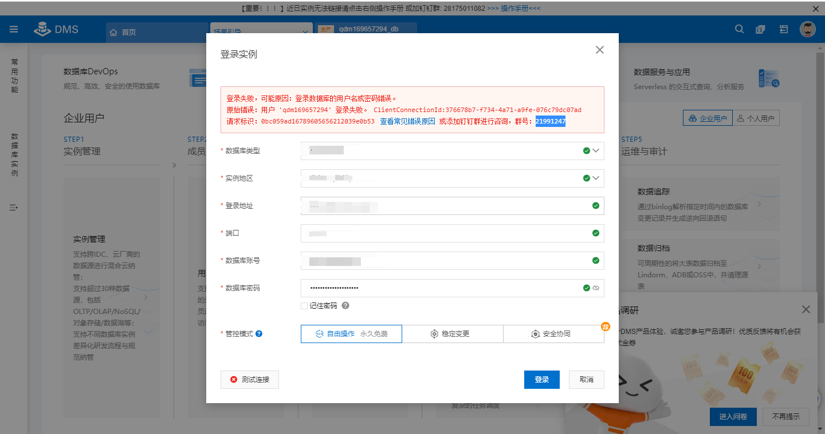Open 常用功能 in the left sidebar
This screenshot has height=434, width=825.
click(14, 75)
